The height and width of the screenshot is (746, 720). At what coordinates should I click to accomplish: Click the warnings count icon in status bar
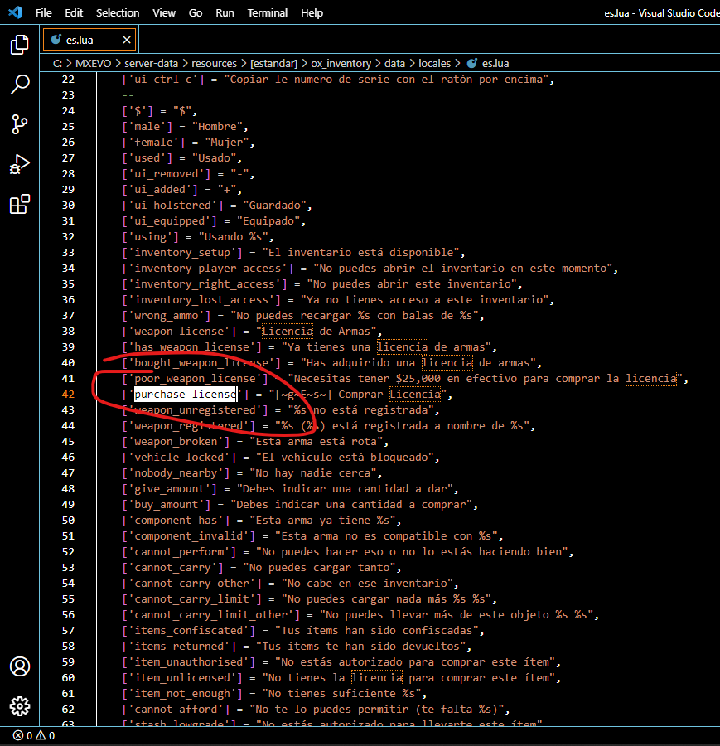point(41,735)
